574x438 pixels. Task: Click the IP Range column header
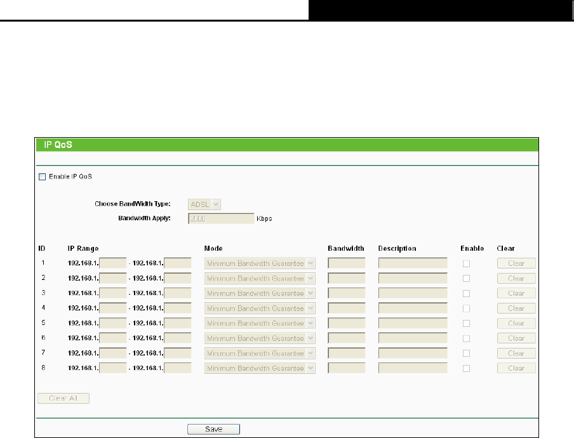coord(83,248)
